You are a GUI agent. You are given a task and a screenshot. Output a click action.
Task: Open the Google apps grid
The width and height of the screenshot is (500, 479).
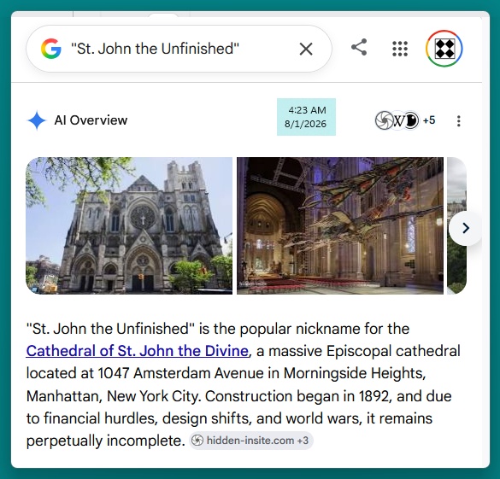(x=400, y=49)
